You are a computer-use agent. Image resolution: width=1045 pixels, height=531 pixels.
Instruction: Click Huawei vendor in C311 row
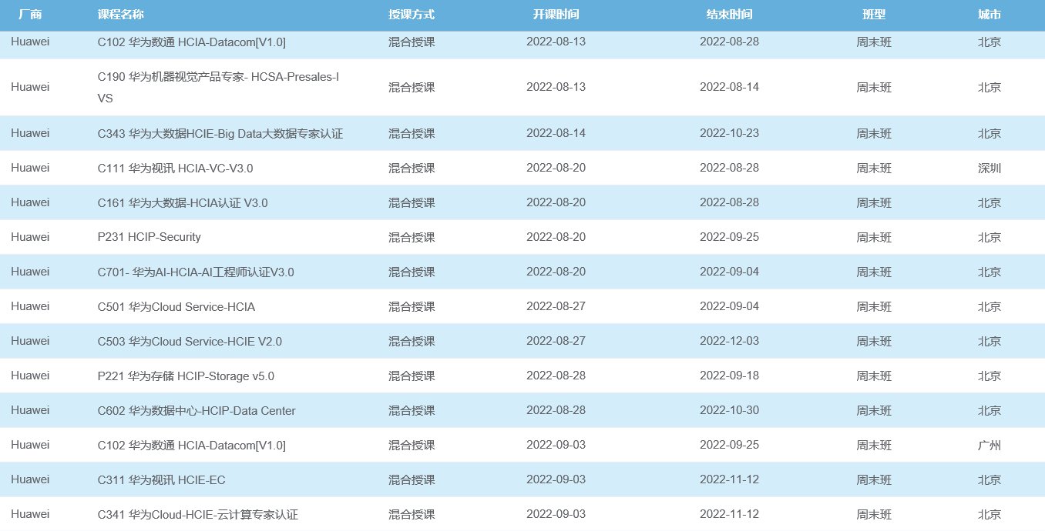[30, 479]
